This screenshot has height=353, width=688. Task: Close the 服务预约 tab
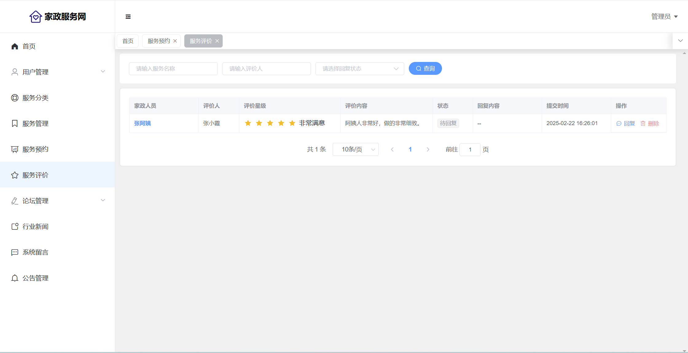[x=175, y=41]
